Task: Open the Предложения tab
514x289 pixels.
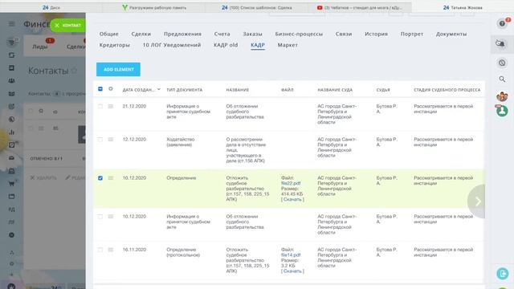Action: tap(182, 34)
